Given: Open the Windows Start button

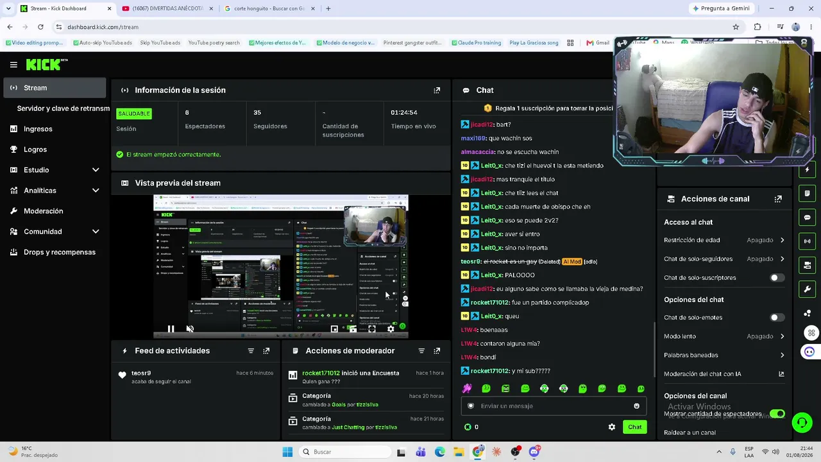Looking at the screenshot, I should pyautogui.click(x=287, y=452).
